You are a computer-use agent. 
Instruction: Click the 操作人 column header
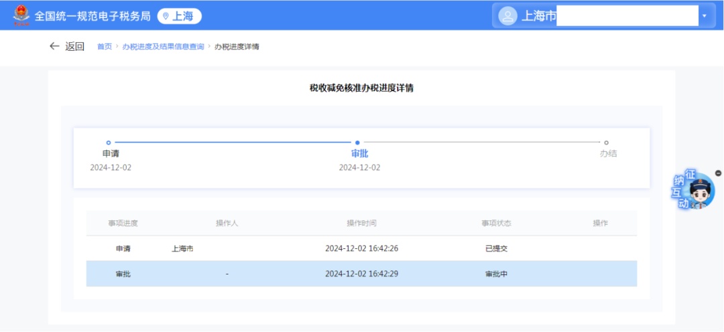tap(227, 223)
